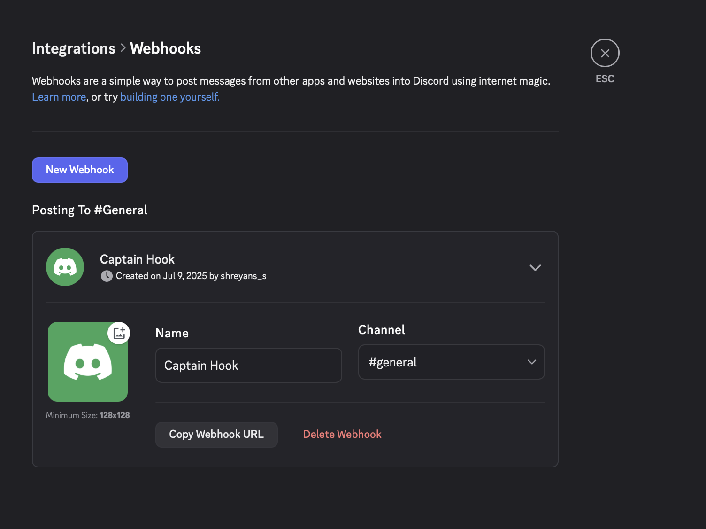
Task: Click the Name field label
Action: click(172, 333)
